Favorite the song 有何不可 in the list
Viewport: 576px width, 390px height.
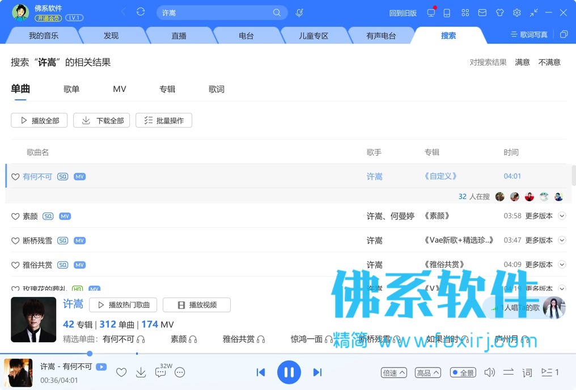pyautogui.click(x=15, y=177)
